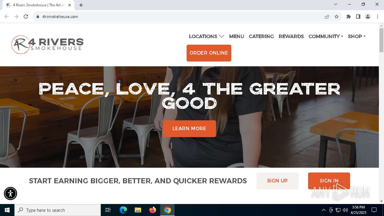The image size is (384, 216).
Task: Toggle the browser side panel icon
Action: click(x=358, y=16)
